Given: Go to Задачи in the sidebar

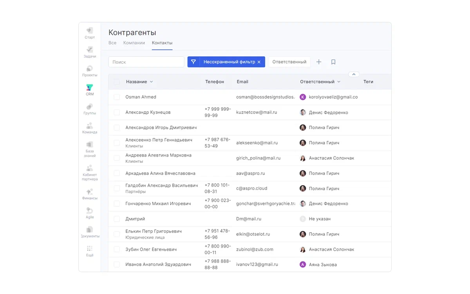Looking at the screenshot, I should (x=90, y=52).
